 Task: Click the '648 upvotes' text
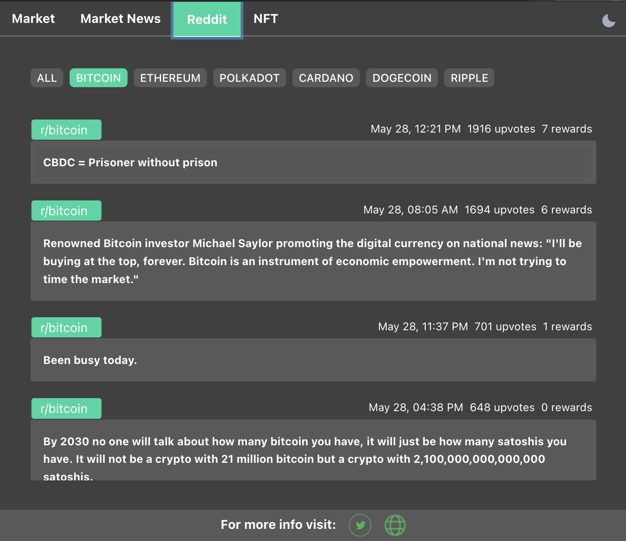(502, 408)
